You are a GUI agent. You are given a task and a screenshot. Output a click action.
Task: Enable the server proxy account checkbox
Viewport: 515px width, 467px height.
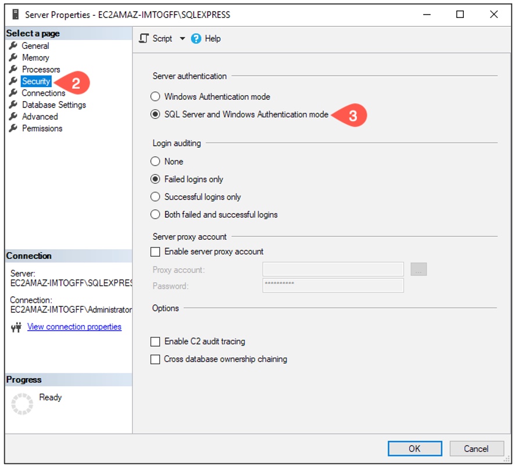(x=156, y=252)
